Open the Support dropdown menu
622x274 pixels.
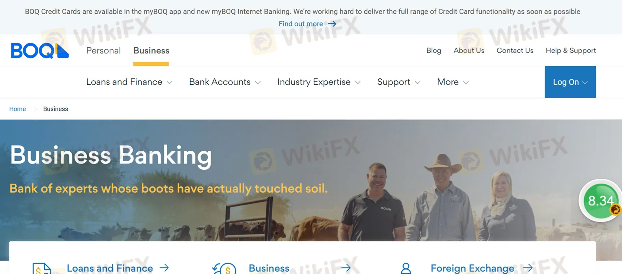tap(398, 82)
